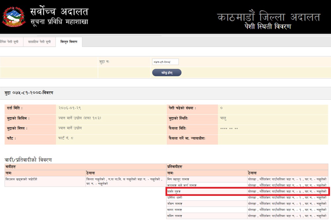The height and width of the screenshot is (221, 331).
Task: Open the दैनिक पेशी सूची tab
Action: point(10,42)
